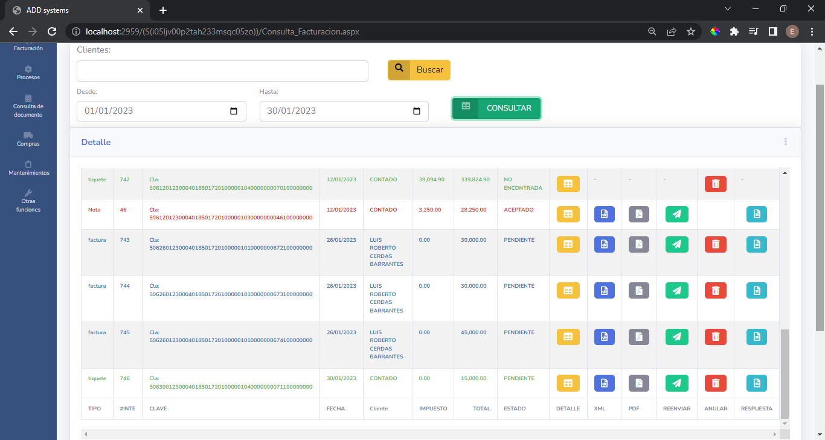Download XML for Nota 46
This screenshot has width=825, height=440.
click(x=604, y=214)
